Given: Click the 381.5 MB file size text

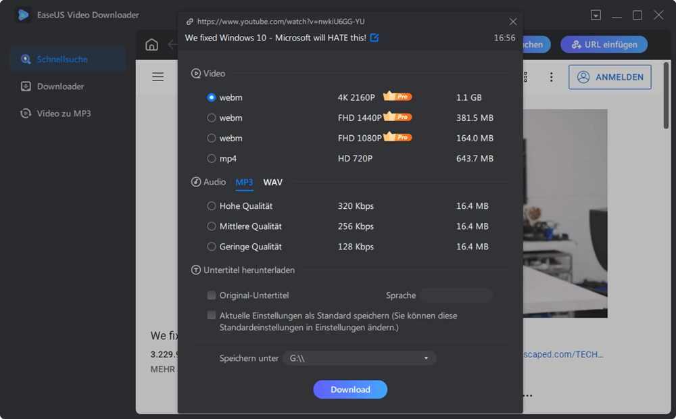Looking at the screenshot, I should 475,118.
